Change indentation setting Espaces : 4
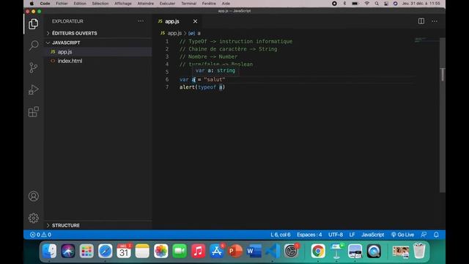This screenshot has width=469, height=264. (309, 235)
